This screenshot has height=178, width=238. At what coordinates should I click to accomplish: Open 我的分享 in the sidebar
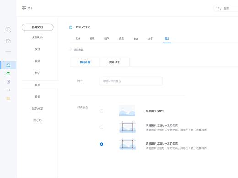pyautogui.click(x=38, y=109)
